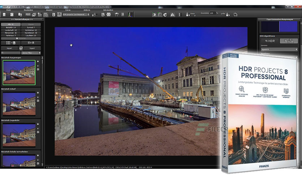Click the preset search field
The height and width of the screenshot is (175, 302).
click(x=11, y=53)
